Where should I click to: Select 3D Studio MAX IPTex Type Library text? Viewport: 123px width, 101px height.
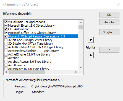pos(31,44)
